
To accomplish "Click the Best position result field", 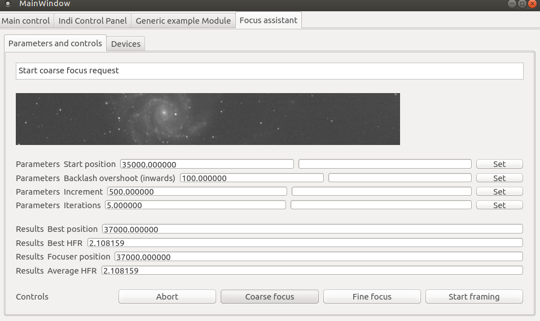I will [313, 229].
